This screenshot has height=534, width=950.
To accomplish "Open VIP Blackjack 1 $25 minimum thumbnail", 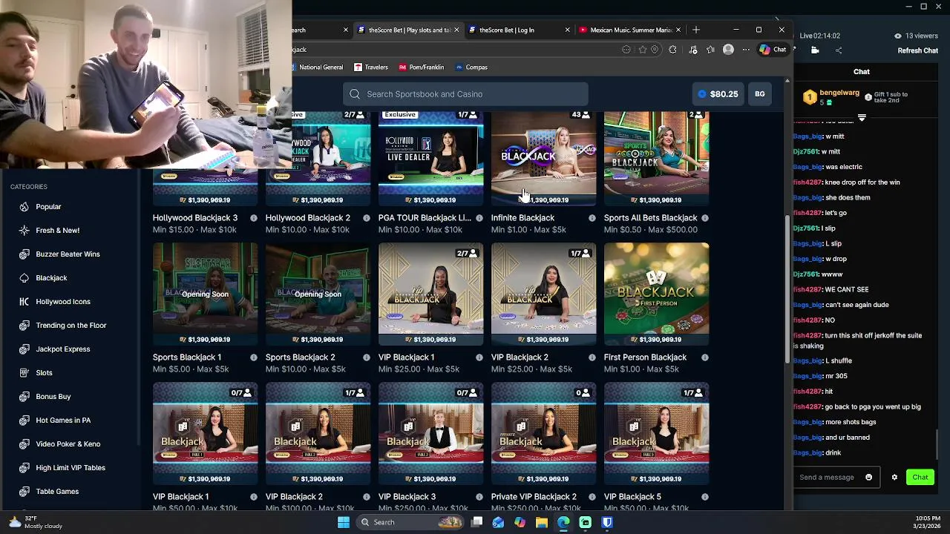I will tap(430, 294).
